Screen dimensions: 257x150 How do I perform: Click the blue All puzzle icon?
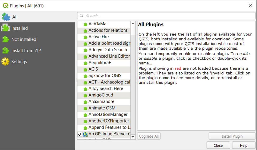(6, 17)
